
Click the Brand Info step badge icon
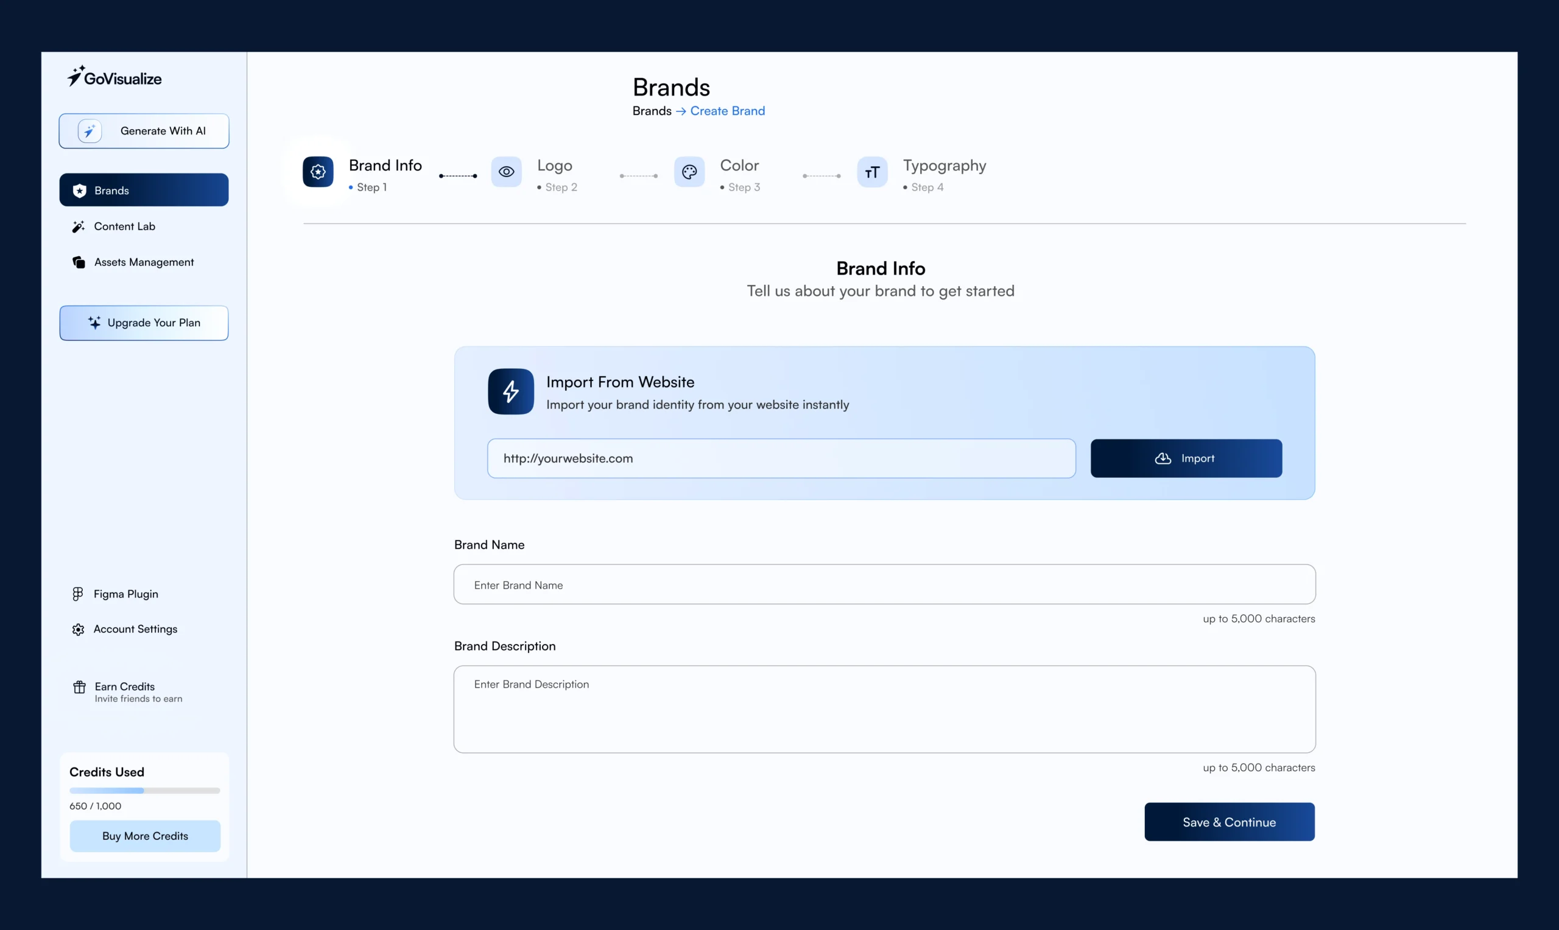[318, 172]
